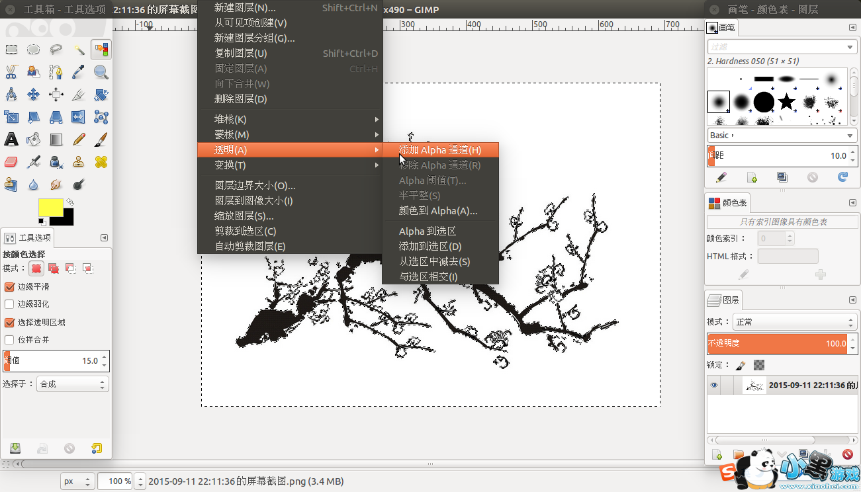Select the Text tool in toolbox
Image resolution: width=861 pixels, height=492 pixels.
(x=11, y=140)
